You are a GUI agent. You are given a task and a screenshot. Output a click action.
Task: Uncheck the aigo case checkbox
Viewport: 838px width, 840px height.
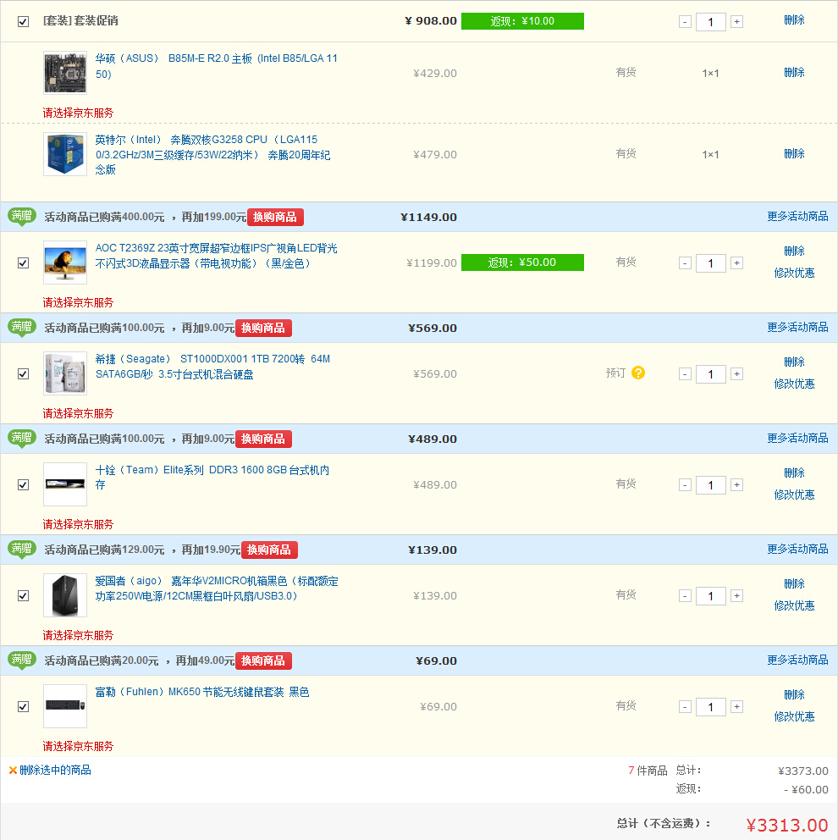click(23, 596)
